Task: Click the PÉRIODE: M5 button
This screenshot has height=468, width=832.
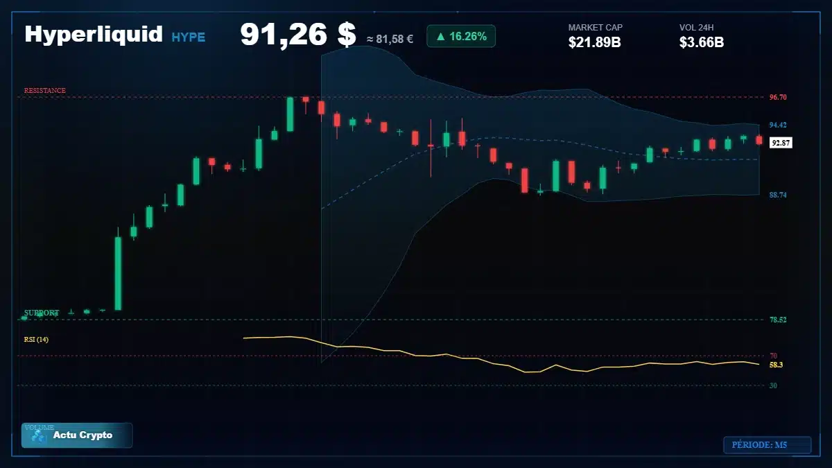Action: coord(767,445)
